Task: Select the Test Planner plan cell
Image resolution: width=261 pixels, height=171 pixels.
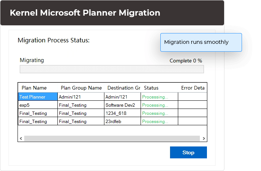Action: coord(38,97)
